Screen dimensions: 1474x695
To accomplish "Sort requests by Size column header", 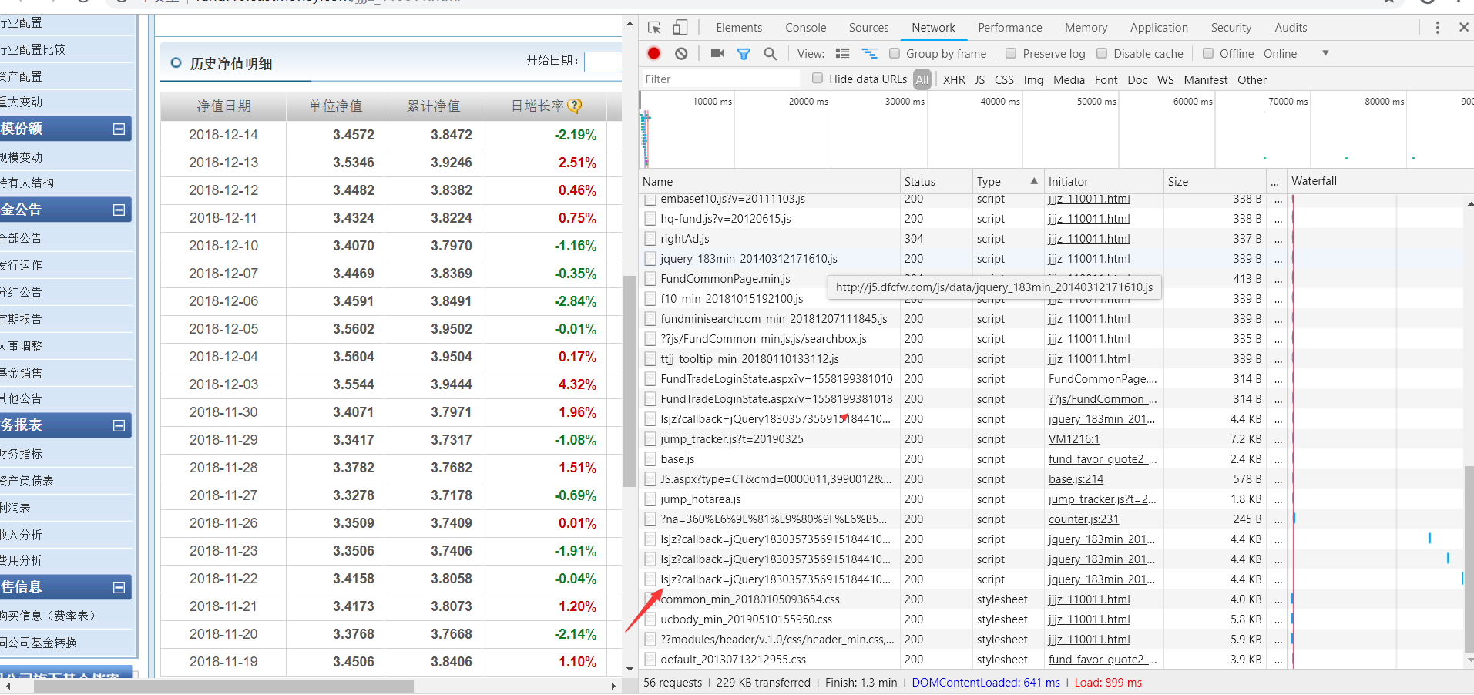I will click(1214, 181).
